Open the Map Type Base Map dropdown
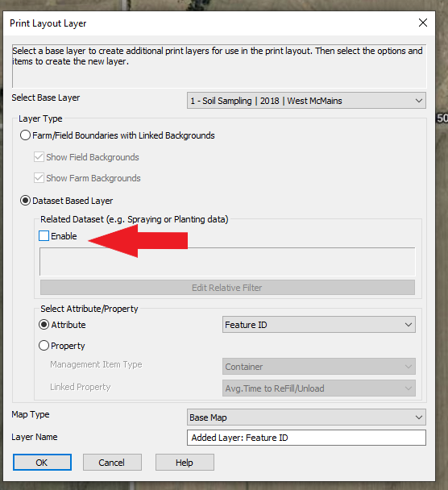The width and height of the screenshot is (448, 490). (306, 417)
